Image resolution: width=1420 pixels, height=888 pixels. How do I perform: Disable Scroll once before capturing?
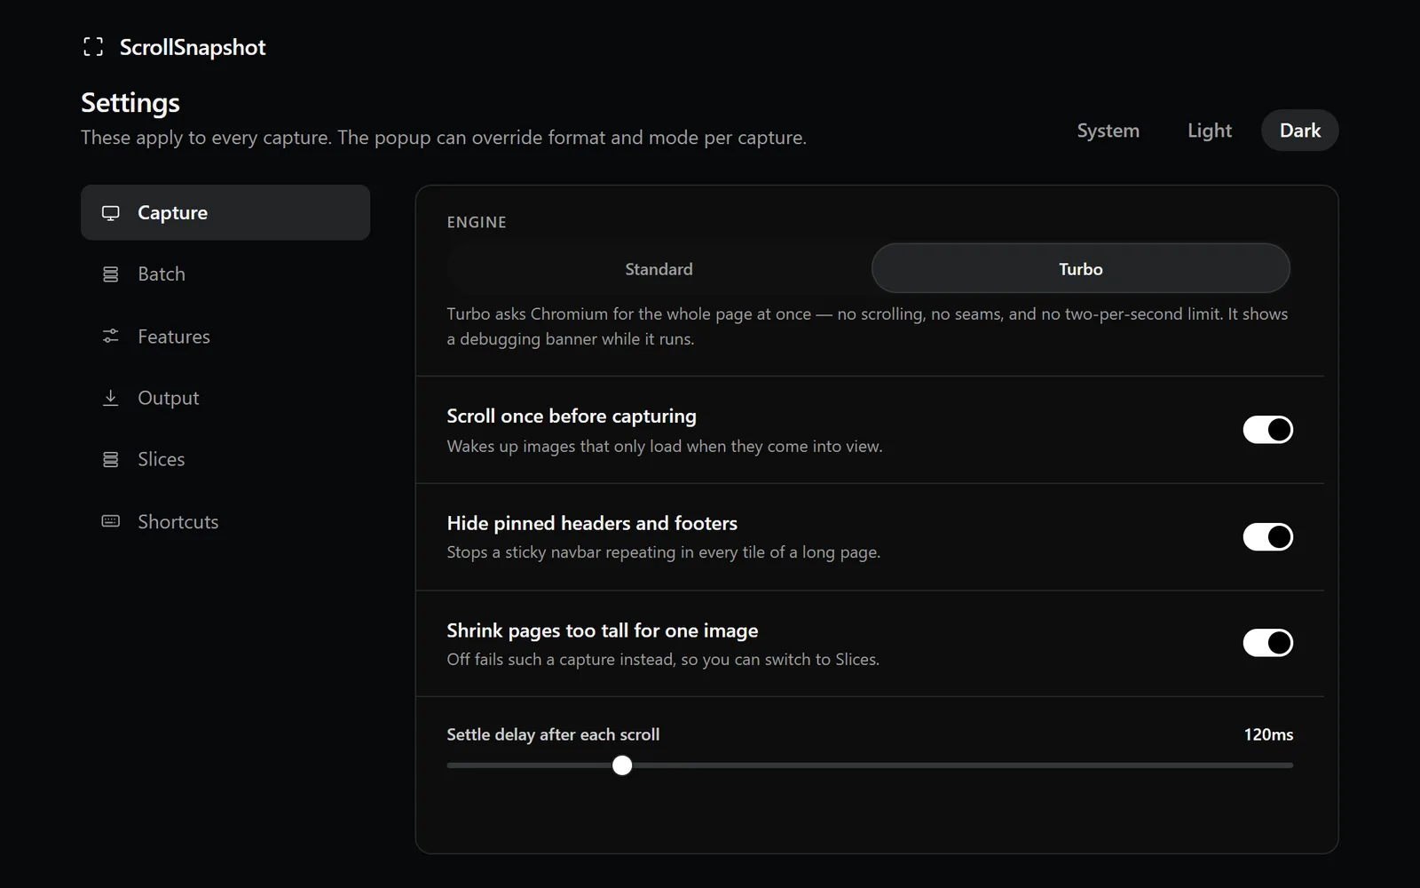(x=1267, y=430)
